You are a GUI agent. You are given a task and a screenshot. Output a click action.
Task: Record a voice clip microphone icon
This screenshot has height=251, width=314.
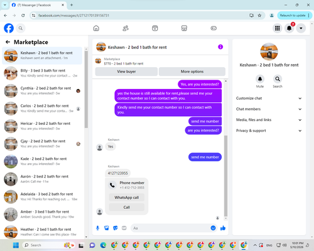point(97,228)
